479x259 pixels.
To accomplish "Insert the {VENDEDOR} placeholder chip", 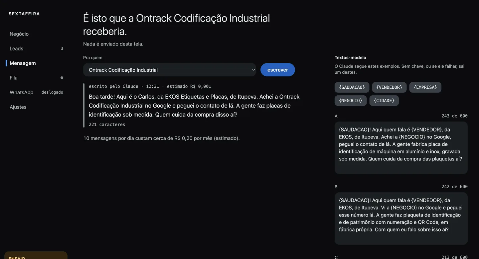I will (389, 87).
